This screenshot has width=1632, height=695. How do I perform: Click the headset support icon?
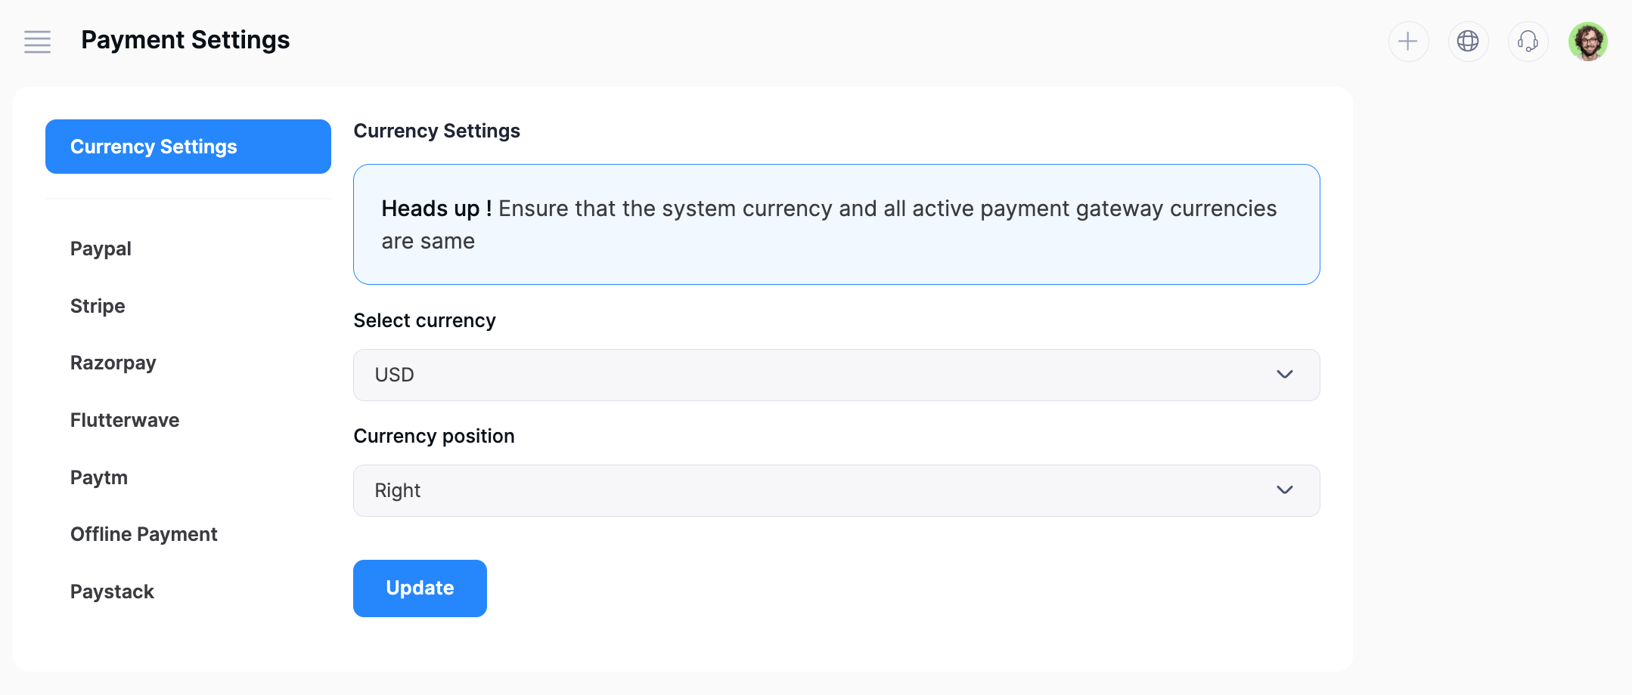coord(1528,41)
